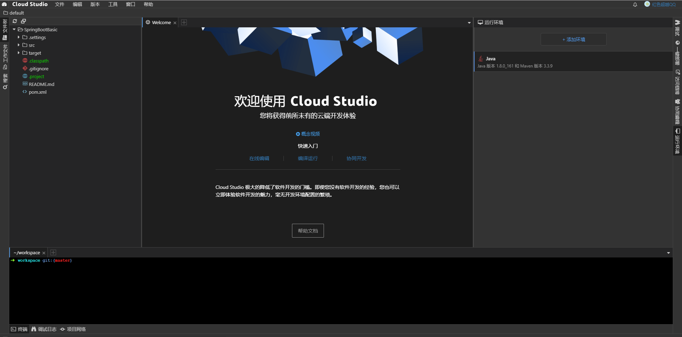The image size is (682, 337).
Task: Collapse the SpringBootBasic root folder
Action: click(x=14, y=29)
